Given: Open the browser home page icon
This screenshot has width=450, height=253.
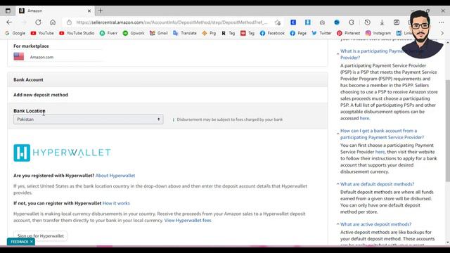Looking at the screenshot, I should 53,22.
